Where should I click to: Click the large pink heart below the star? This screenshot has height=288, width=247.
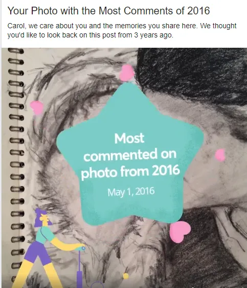179,232
